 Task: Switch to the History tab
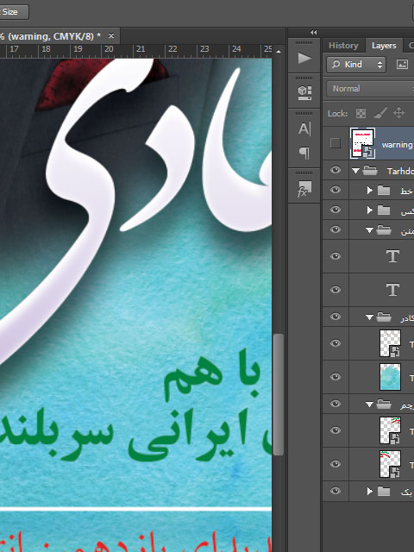343,46
